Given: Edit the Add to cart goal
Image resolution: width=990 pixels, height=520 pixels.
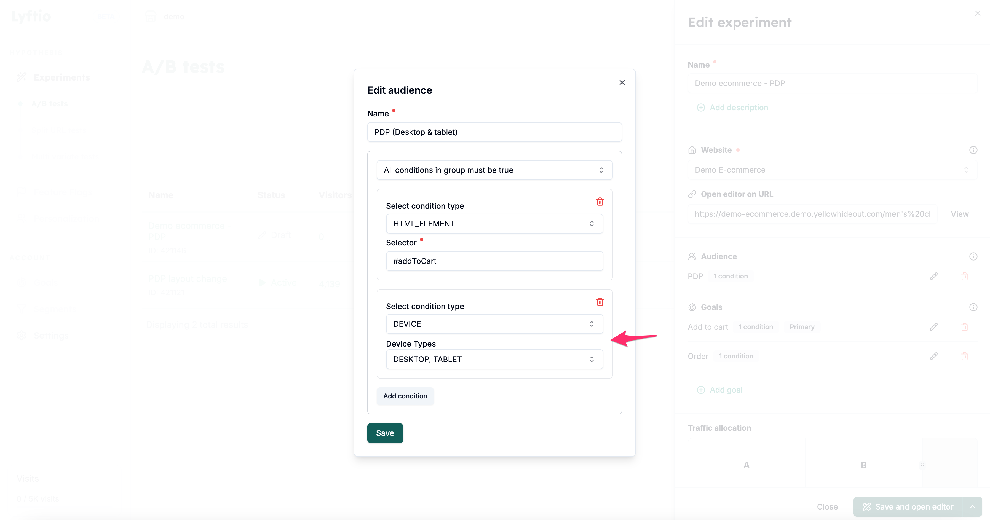Looking at the screenshot, I should tap(933, 327).
